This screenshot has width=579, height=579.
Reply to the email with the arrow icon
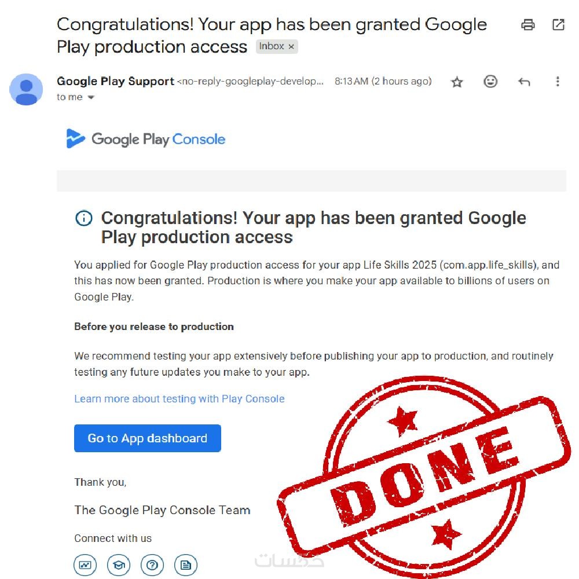[x=524, y=82]
